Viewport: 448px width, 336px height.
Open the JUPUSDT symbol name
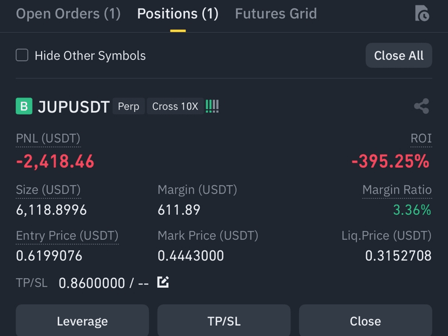click(x=74, y=107)
